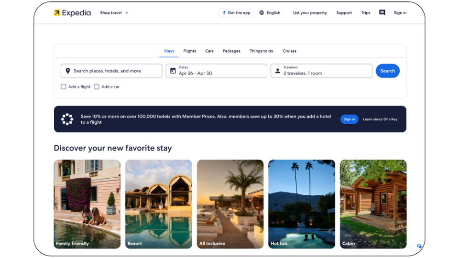
Task: Go to Trips page
Action: click(x=366, y=12)
